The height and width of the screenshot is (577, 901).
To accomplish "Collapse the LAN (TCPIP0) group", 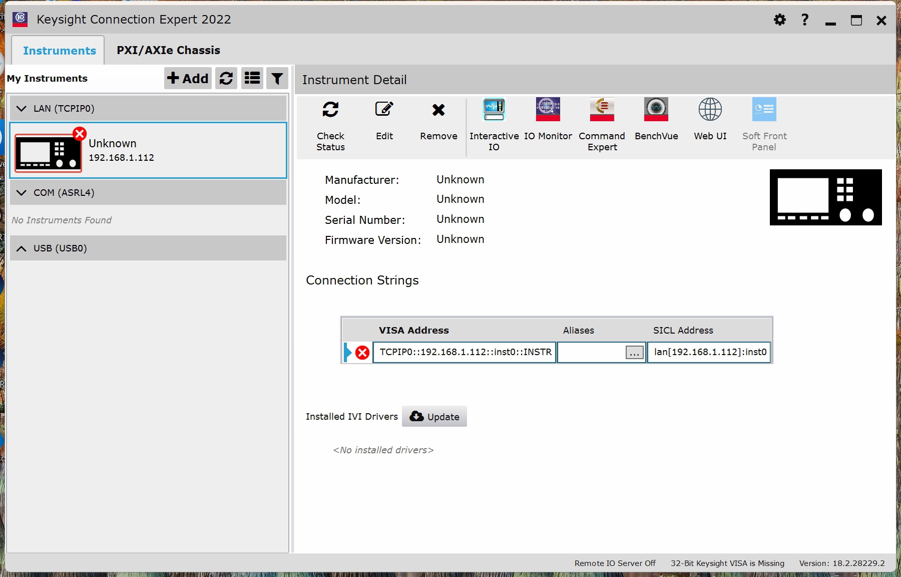I will (x=22, y=109).
